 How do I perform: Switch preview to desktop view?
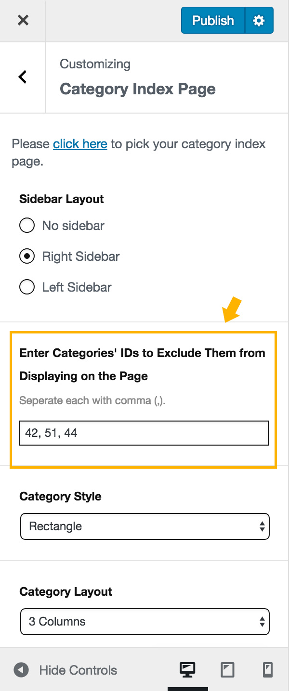[x=187, y=669]
